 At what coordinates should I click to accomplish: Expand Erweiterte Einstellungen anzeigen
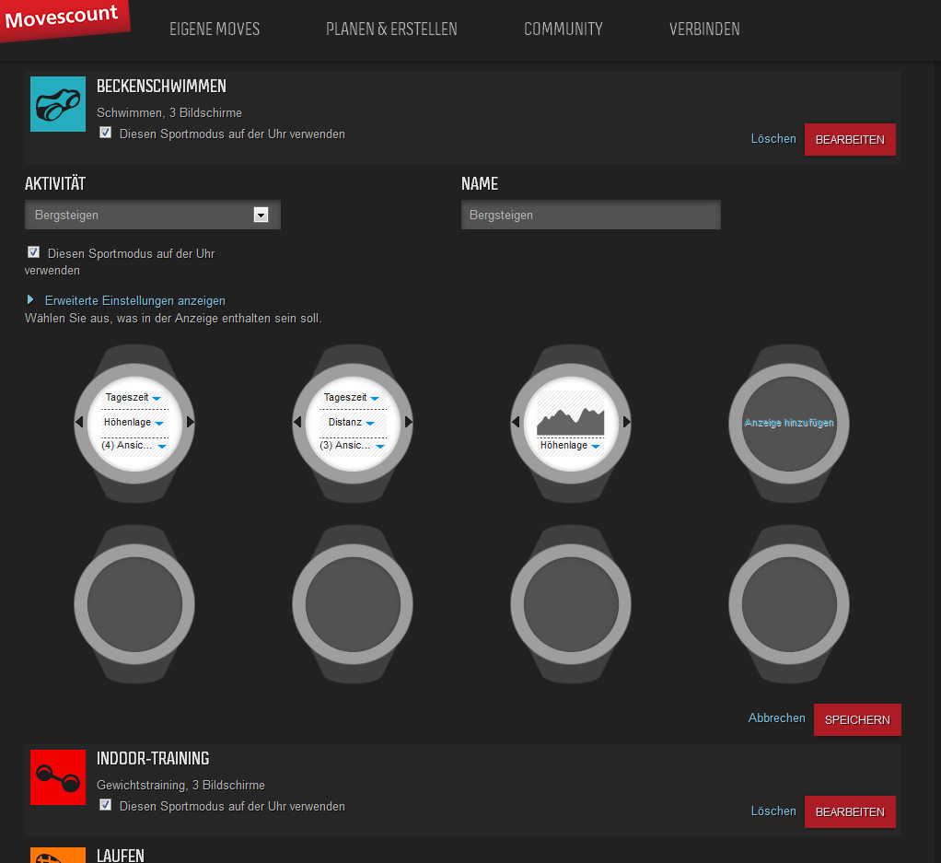point(134,300)
